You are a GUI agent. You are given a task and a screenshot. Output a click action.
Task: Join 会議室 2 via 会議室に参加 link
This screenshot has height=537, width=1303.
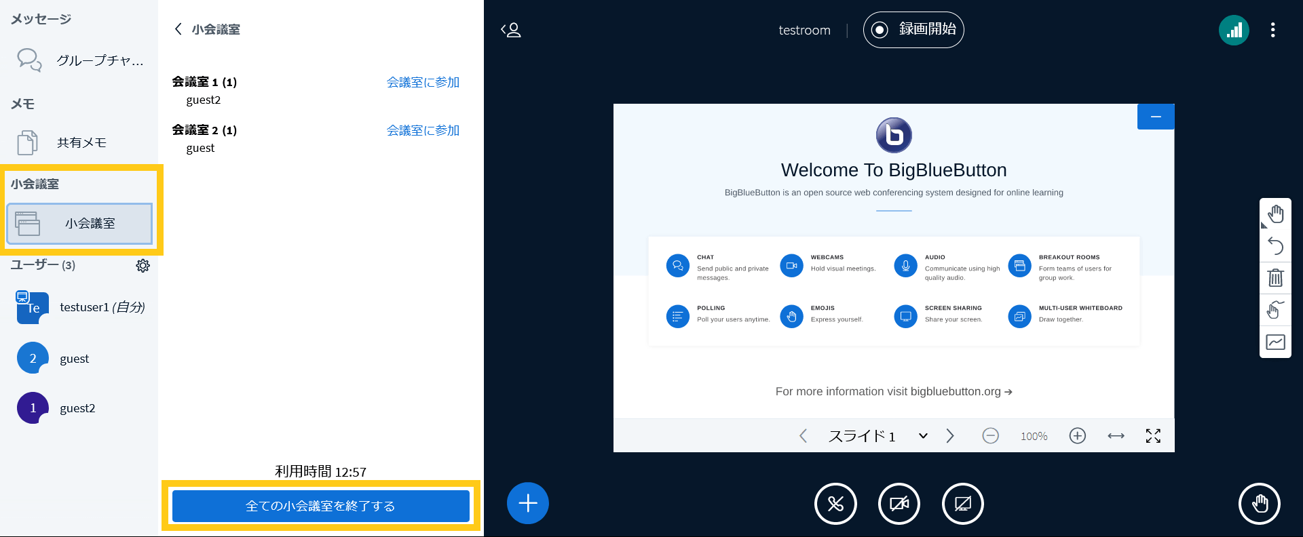tap(423, 130)
